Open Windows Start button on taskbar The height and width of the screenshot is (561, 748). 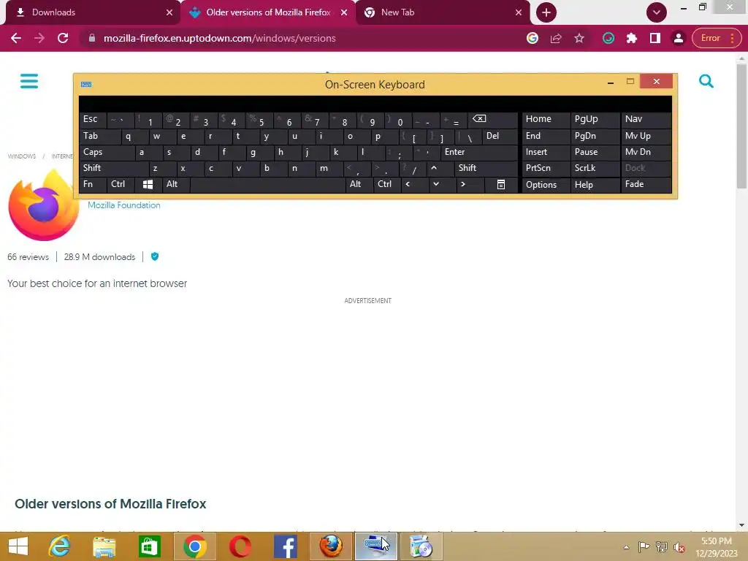(18, 546)
